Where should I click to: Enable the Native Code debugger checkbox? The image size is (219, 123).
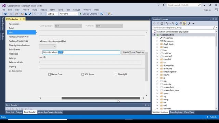pyautogui.click(x=49, y=74)
